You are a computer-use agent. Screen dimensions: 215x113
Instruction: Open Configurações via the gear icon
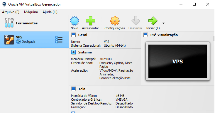(x=115, y=21)
